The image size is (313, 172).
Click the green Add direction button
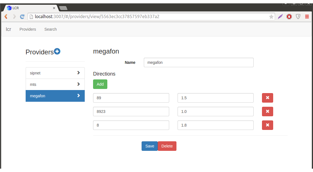100,84
